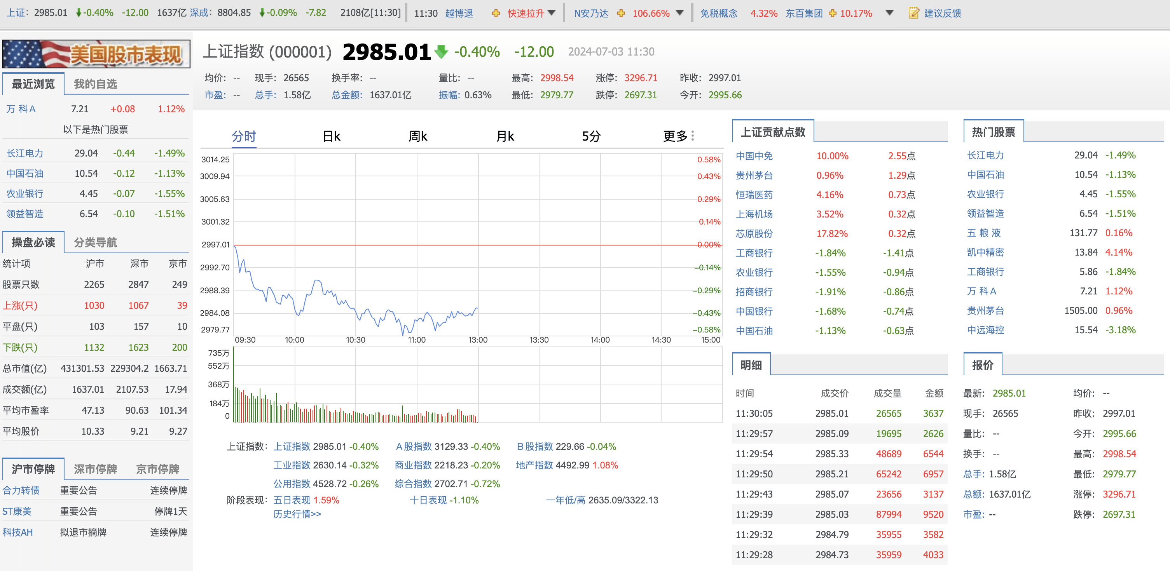This screenshot has width=1170, height=571.
Task: Click the plus icon beside 东百集团
Action: click(833, 13)
